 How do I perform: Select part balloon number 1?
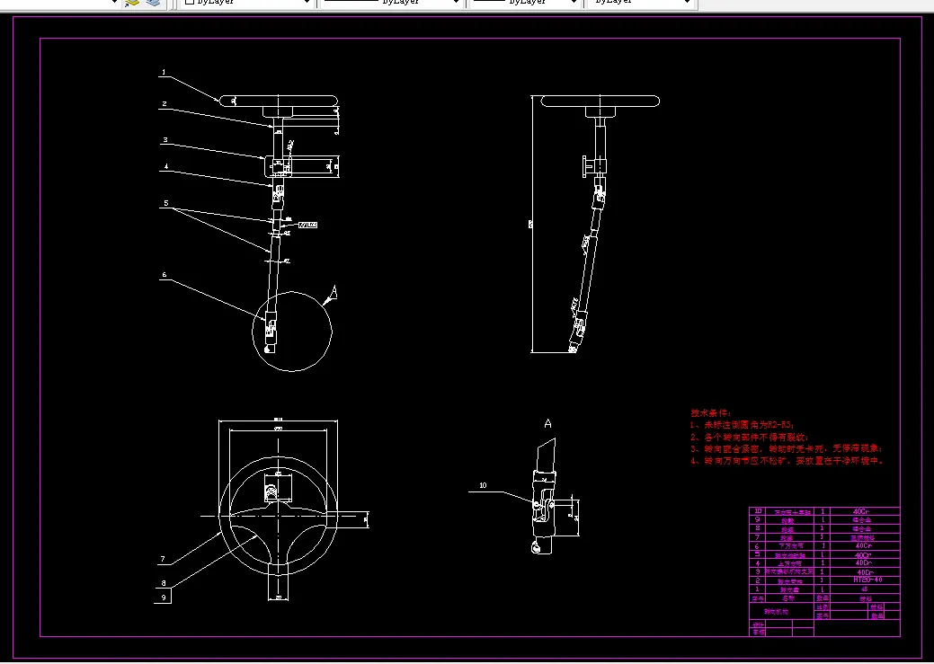(164, 73)
